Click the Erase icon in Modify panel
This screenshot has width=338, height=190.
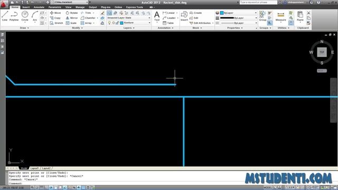pos(102,13)
